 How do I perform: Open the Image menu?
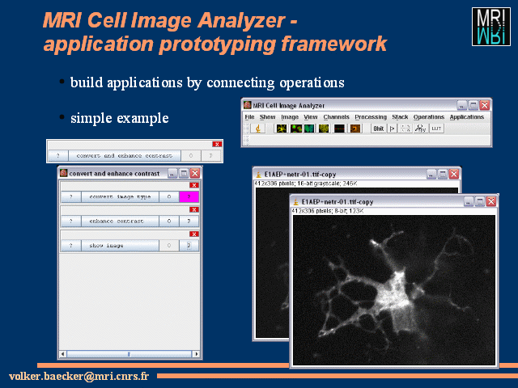(290, 117)
